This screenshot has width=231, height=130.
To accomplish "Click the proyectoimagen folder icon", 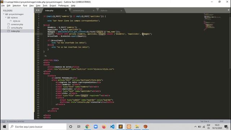I will click(6, 14).
